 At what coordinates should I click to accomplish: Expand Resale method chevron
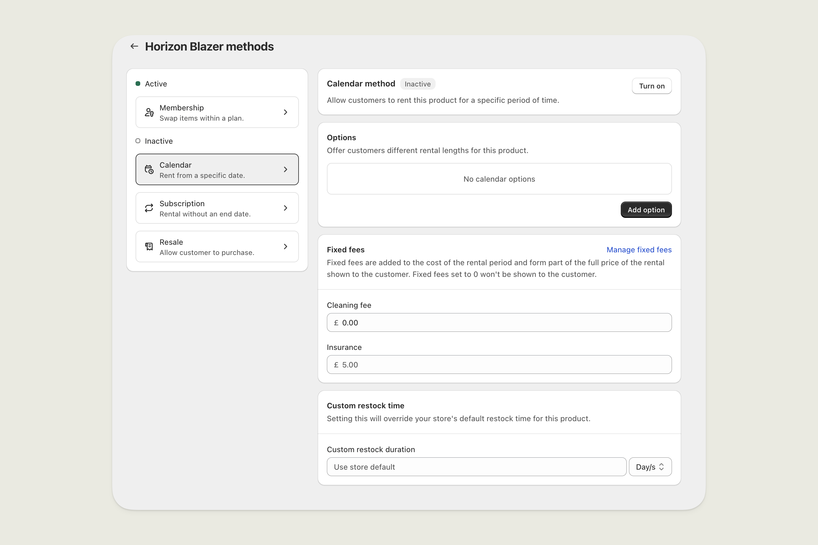pyautogui.click(x=285, y=247)
